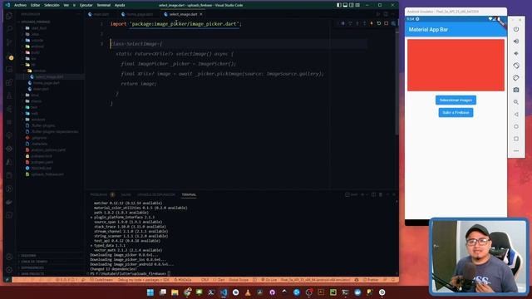Tap emulator Home circle button

516,126
